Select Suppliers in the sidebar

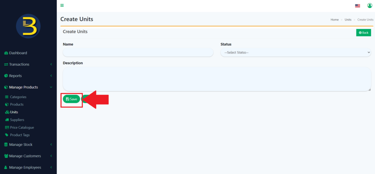[x=17, y=120]
